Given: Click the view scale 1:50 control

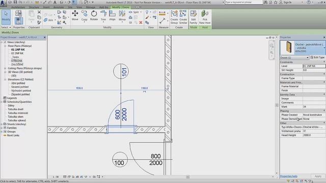Looking at the screenshot, I should pos(56,177).
